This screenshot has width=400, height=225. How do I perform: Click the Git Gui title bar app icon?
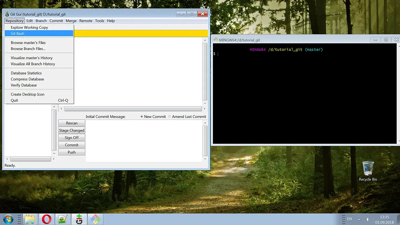pos(7,14)
